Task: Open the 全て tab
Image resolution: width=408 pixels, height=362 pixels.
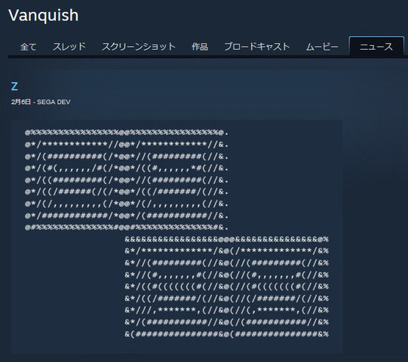Action: coord(29,47)
